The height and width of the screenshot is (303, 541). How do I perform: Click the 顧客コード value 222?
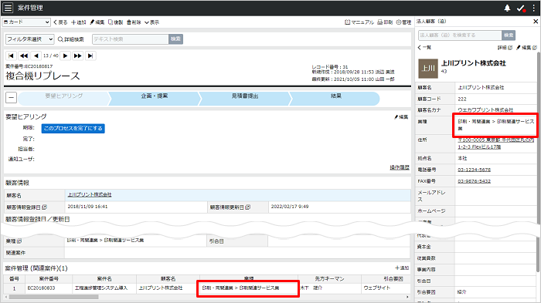[x=462, y=99]
